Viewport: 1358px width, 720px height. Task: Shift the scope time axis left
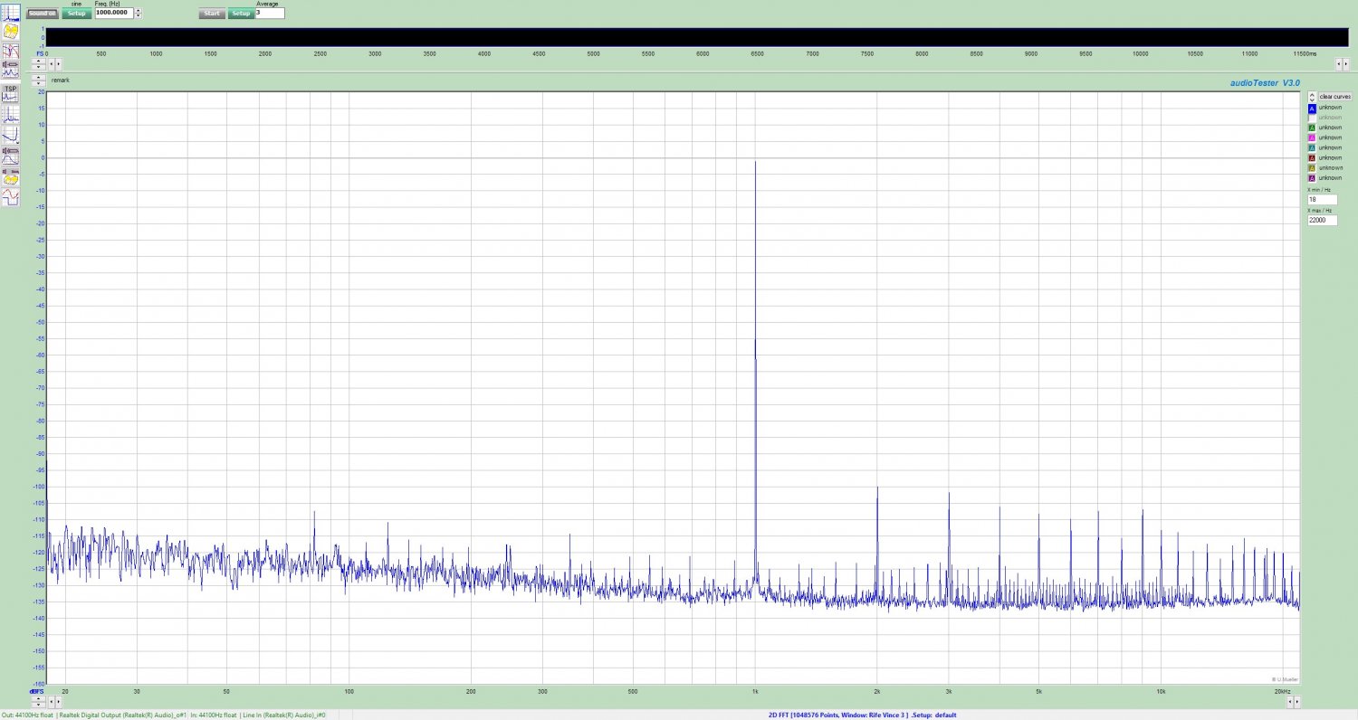pos(52,64)
